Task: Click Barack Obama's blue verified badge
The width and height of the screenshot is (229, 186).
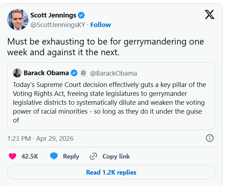Action: [74, 73]
